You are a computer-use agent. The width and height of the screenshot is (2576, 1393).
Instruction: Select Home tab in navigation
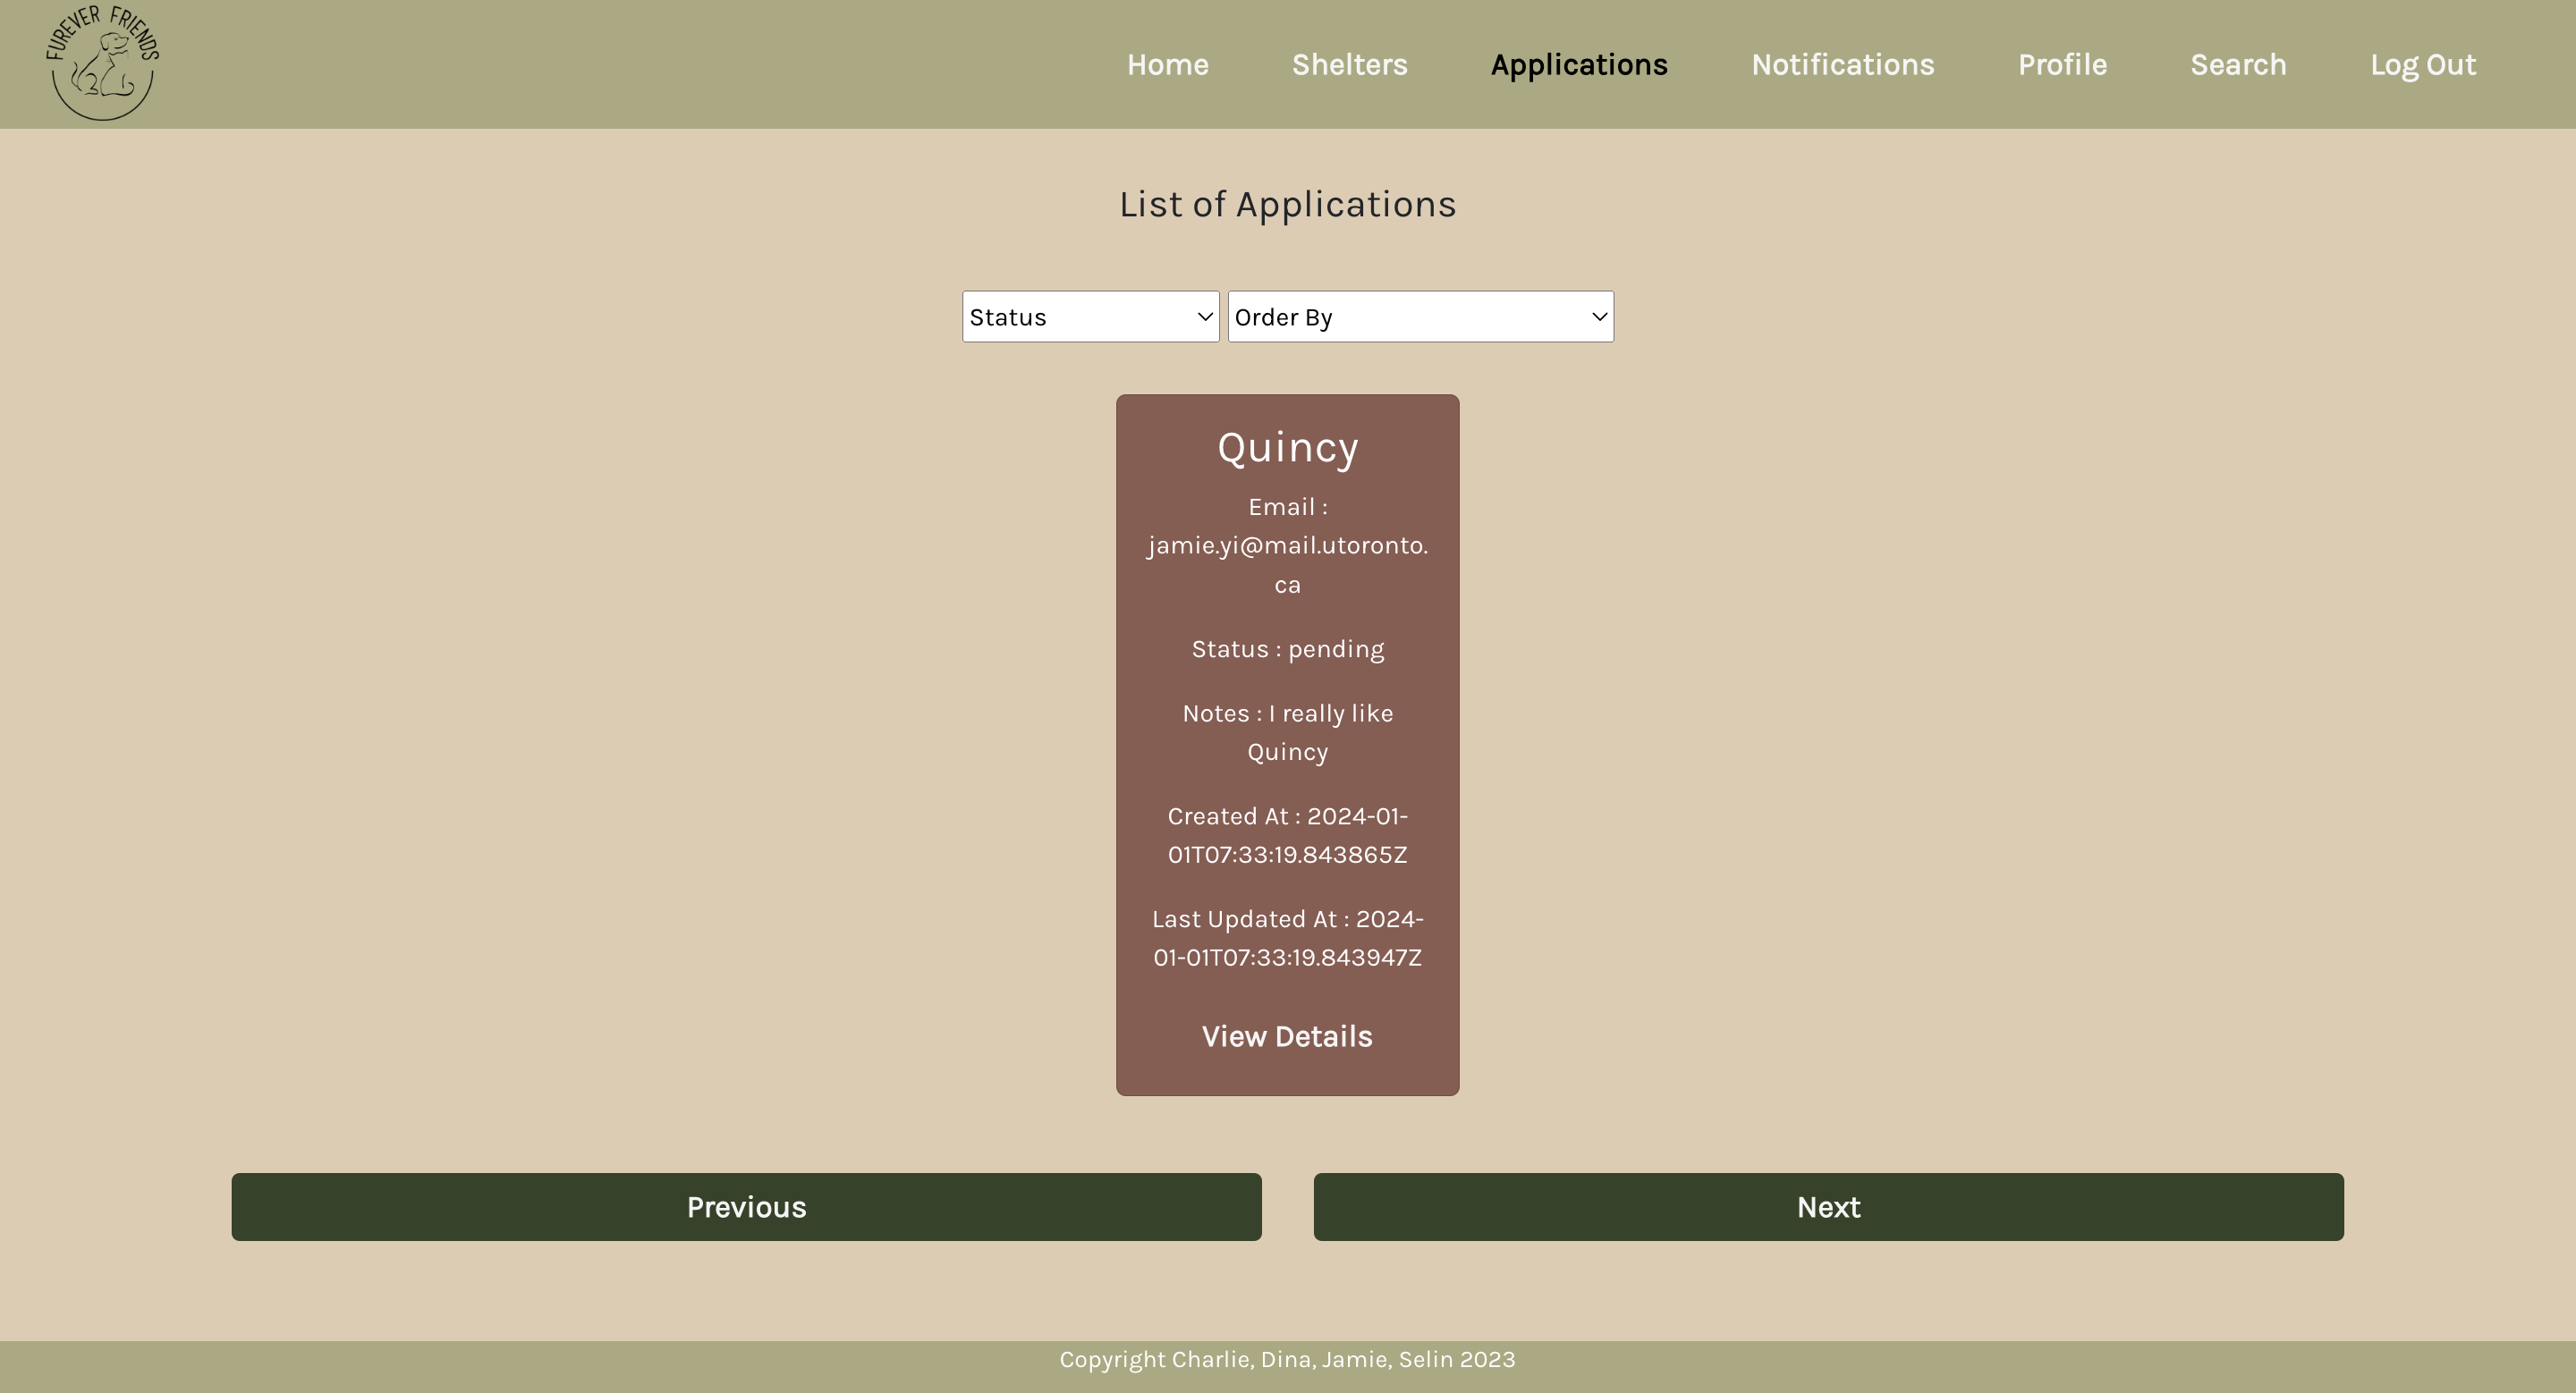1167,63
